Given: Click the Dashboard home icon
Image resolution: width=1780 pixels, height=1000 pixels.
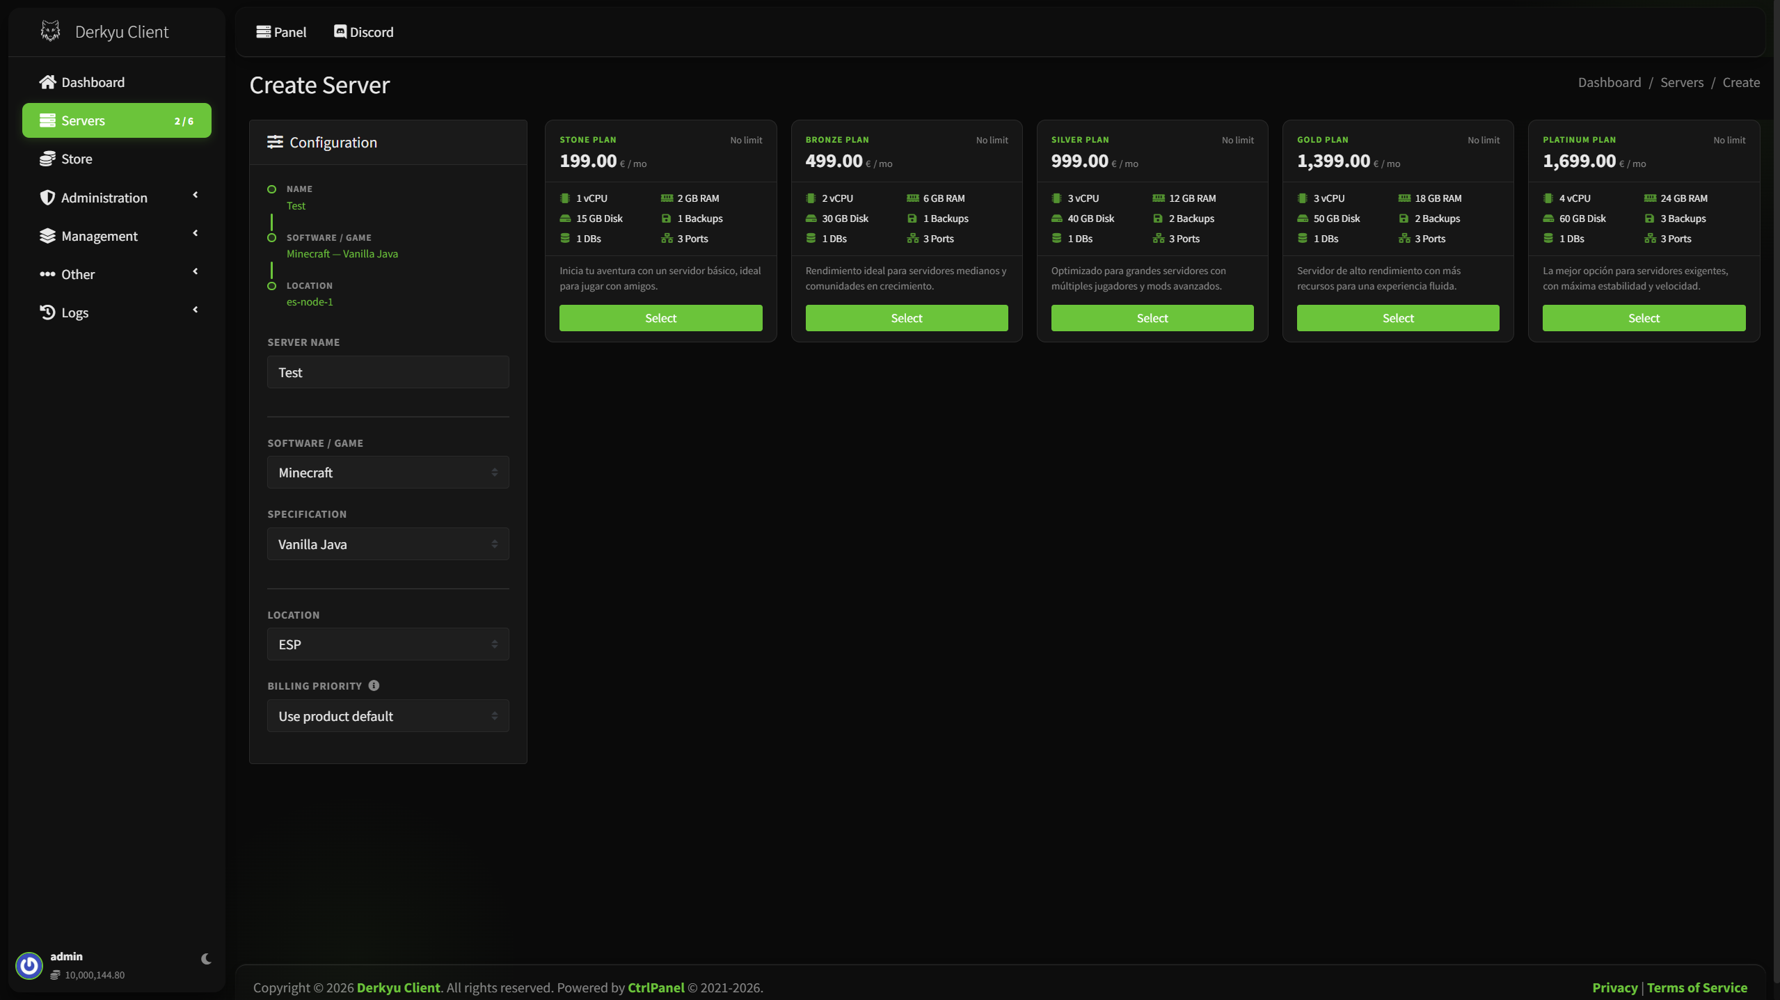Looking at the screenshot, I should pos(47,82).
